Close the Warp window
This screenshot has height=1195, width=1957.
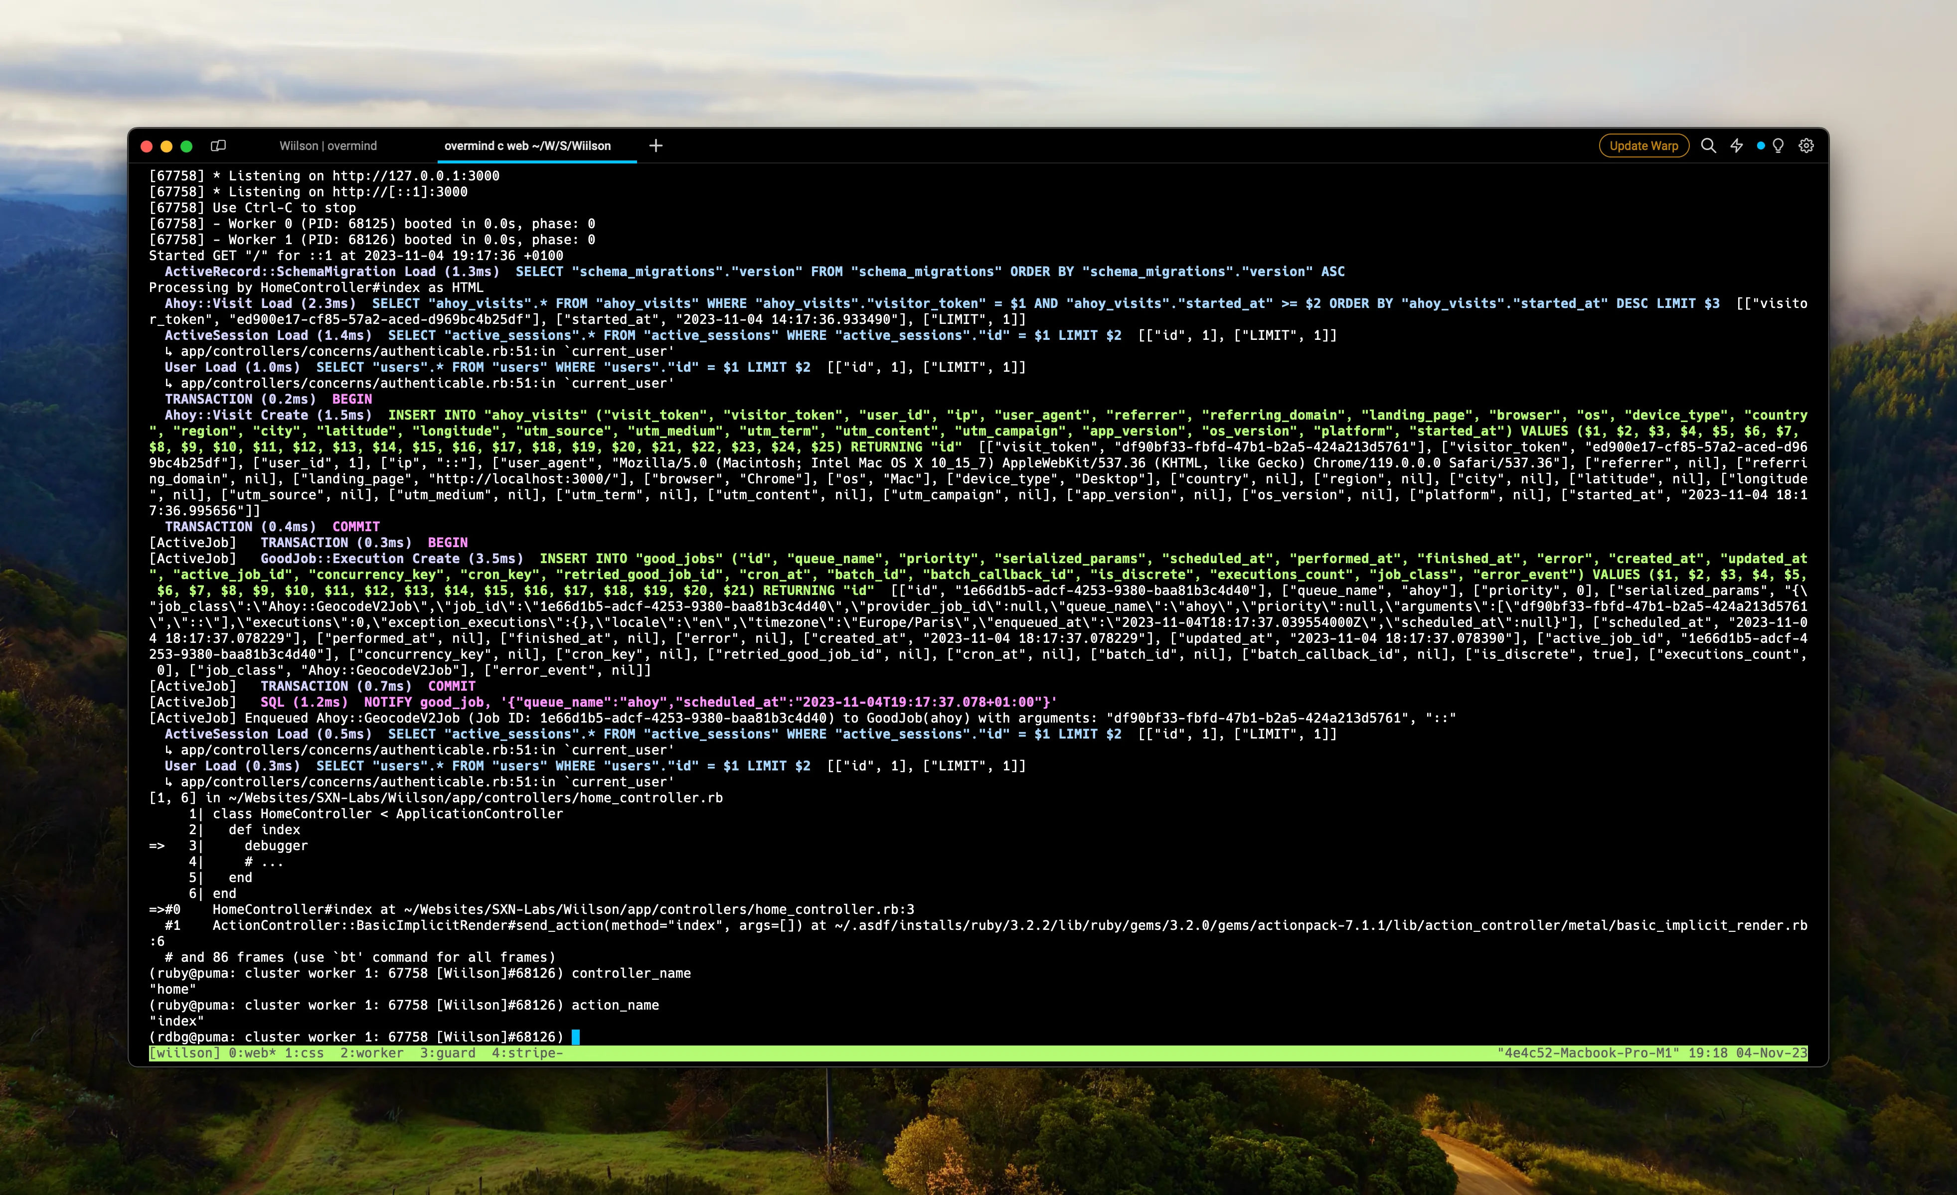point(146,146)
